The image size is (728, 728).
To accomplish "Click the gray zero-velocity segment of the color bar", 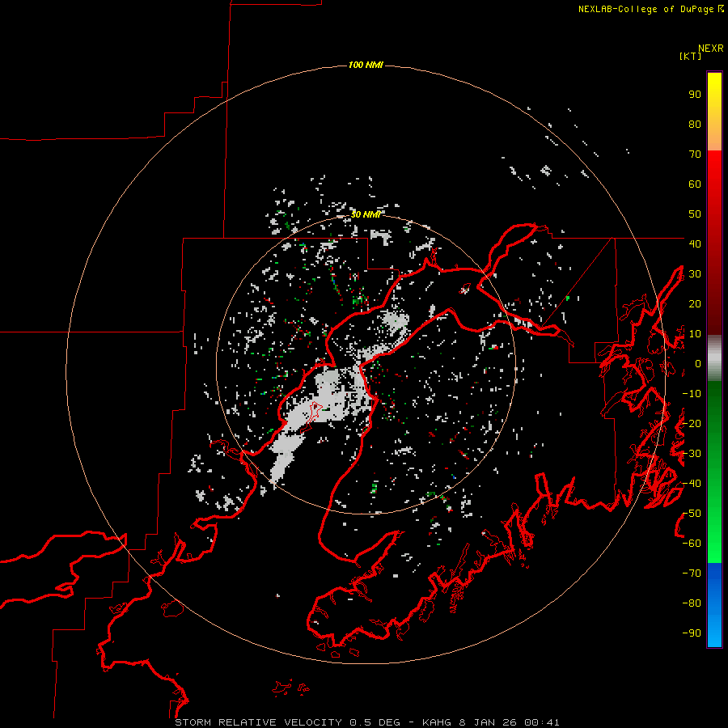I will tap(714, 358).
